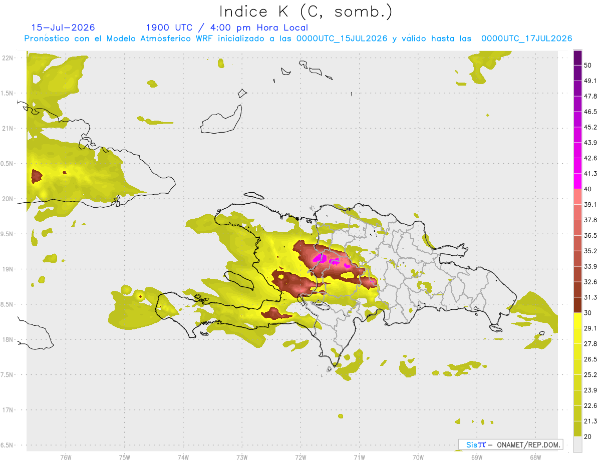The width and height of the screenshot is (601, 464).
Task: Click the "21N" latitude label
Action: click(x=8, y=128)
